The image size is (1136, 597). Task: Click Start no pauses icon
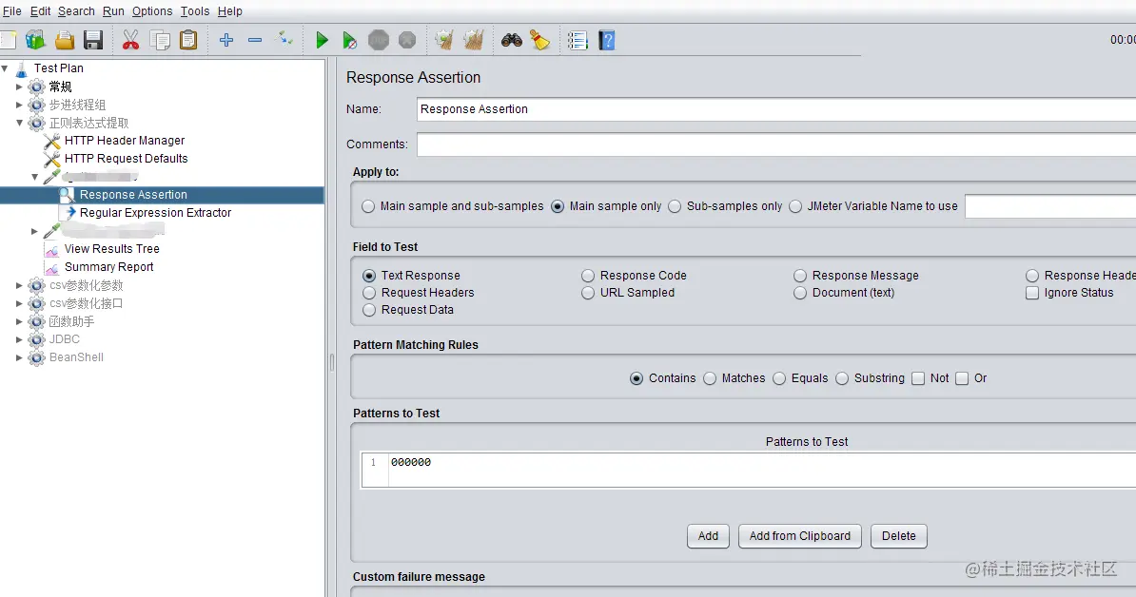click(349, 41)
